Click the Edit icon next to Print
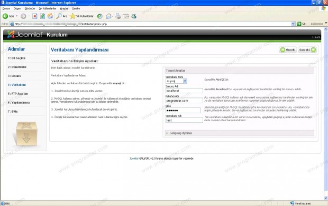The image size is (328, 206). tap(126, 16)
